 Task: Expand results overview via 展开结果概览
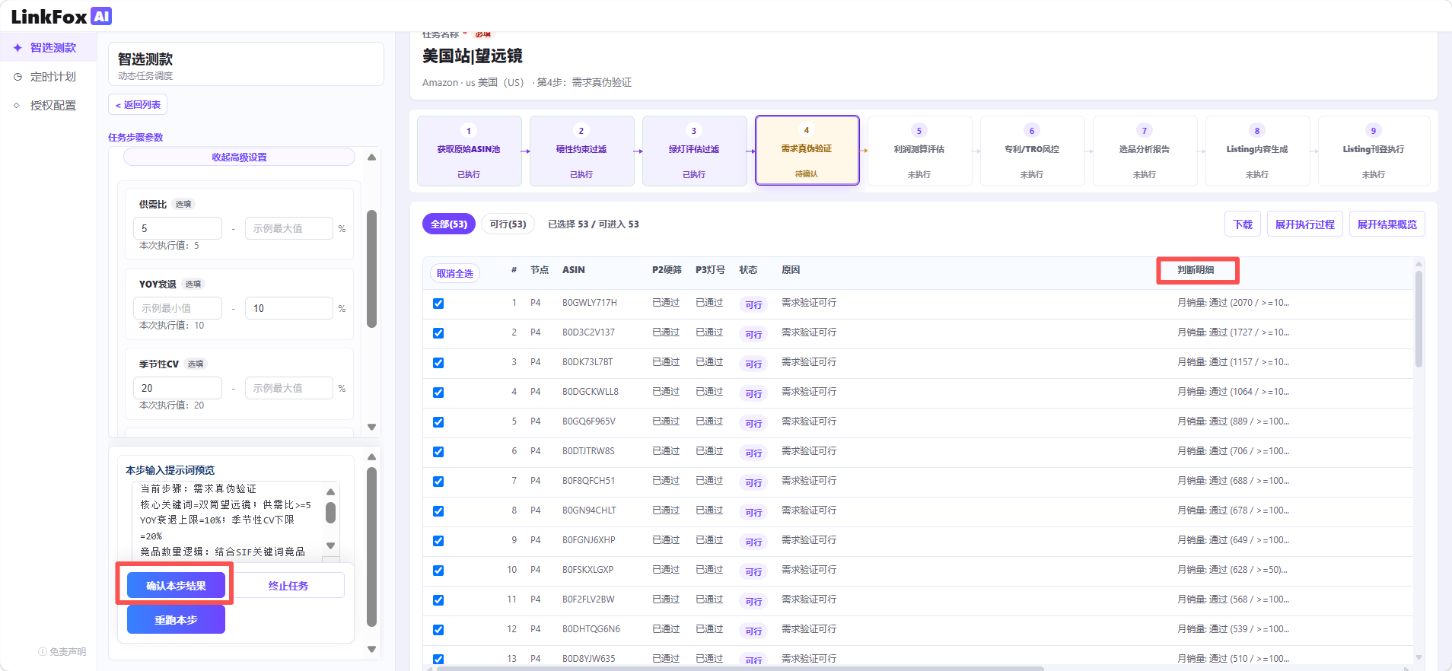click(x=1387, y=224)
